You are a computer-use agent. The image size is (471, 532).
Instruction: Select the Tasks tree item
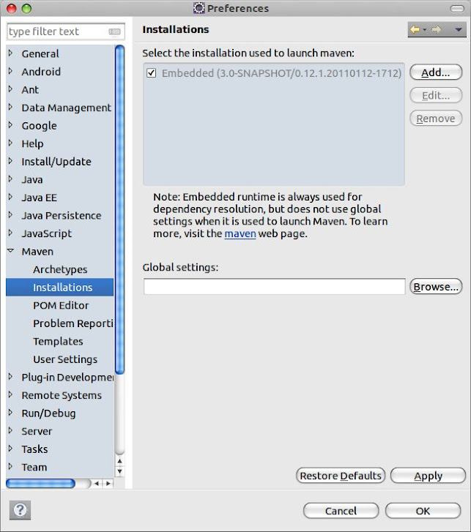(x=34, y=449)
